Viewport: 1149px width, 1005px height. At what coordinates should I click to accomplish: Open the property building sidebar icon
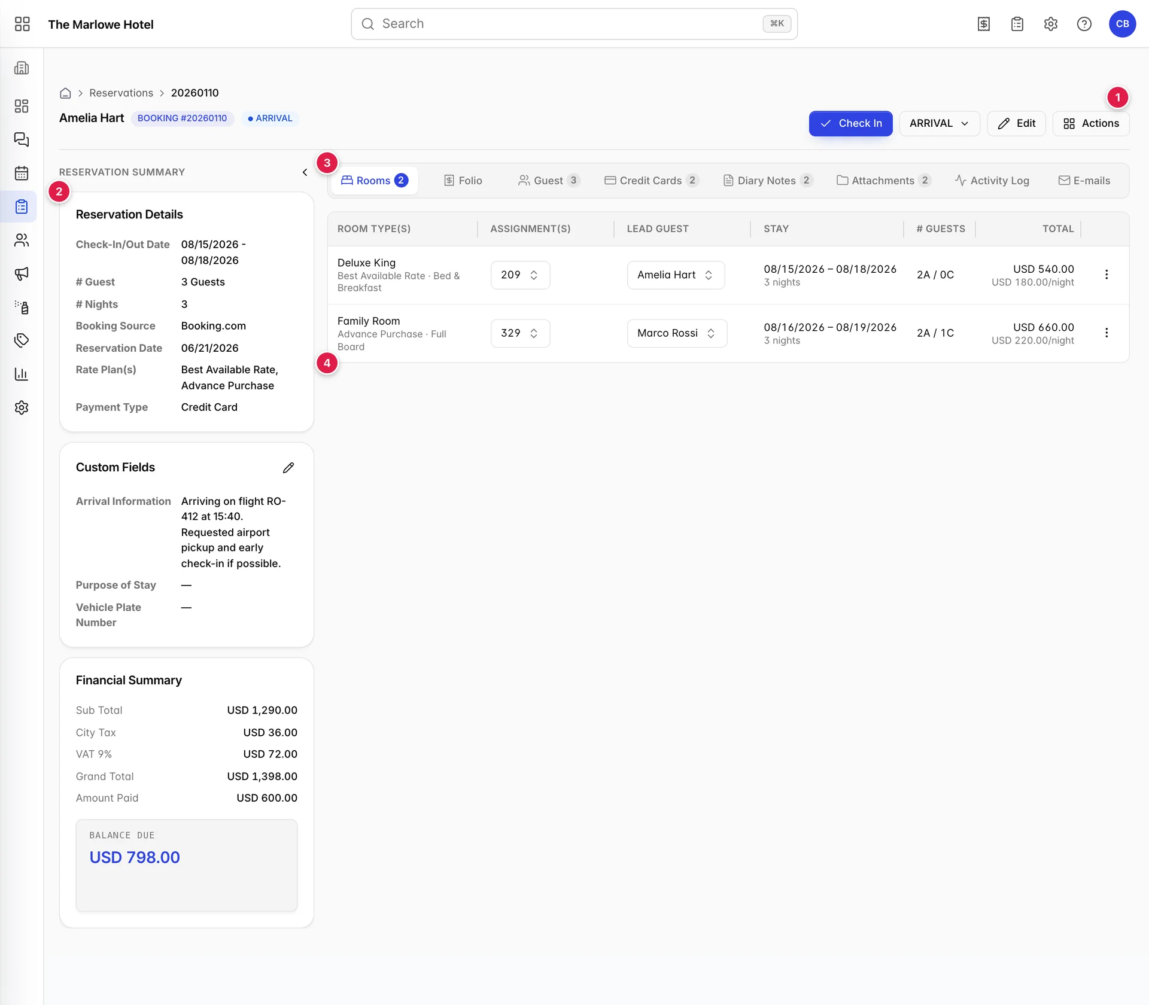[22, 68]
